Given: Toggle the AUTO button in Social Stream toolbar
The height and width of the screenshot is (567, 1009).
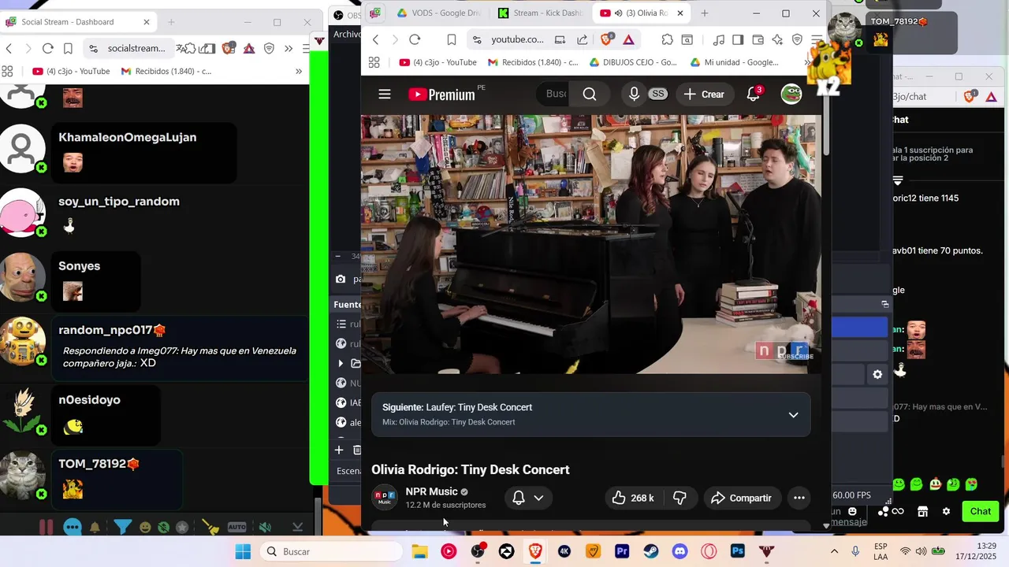Looking at the screenshot, I should 236,527.
